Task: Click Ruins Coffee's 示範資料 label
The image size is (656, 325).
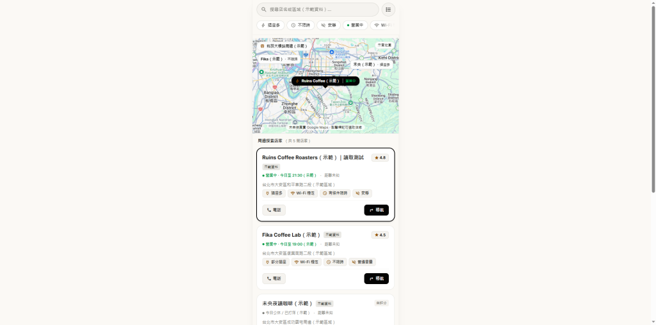Action: [x=271, y=167]
